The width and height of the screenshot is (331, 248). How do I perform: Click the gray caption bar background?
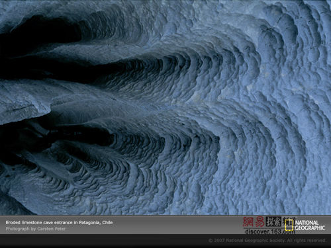[x=165, y=225]
